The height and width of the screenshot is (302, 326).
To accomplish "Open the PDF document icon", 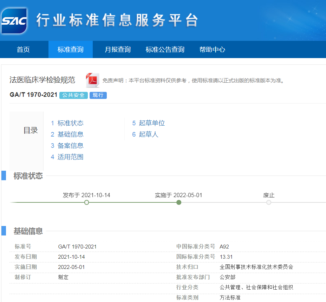I will (x=92, y=80).
